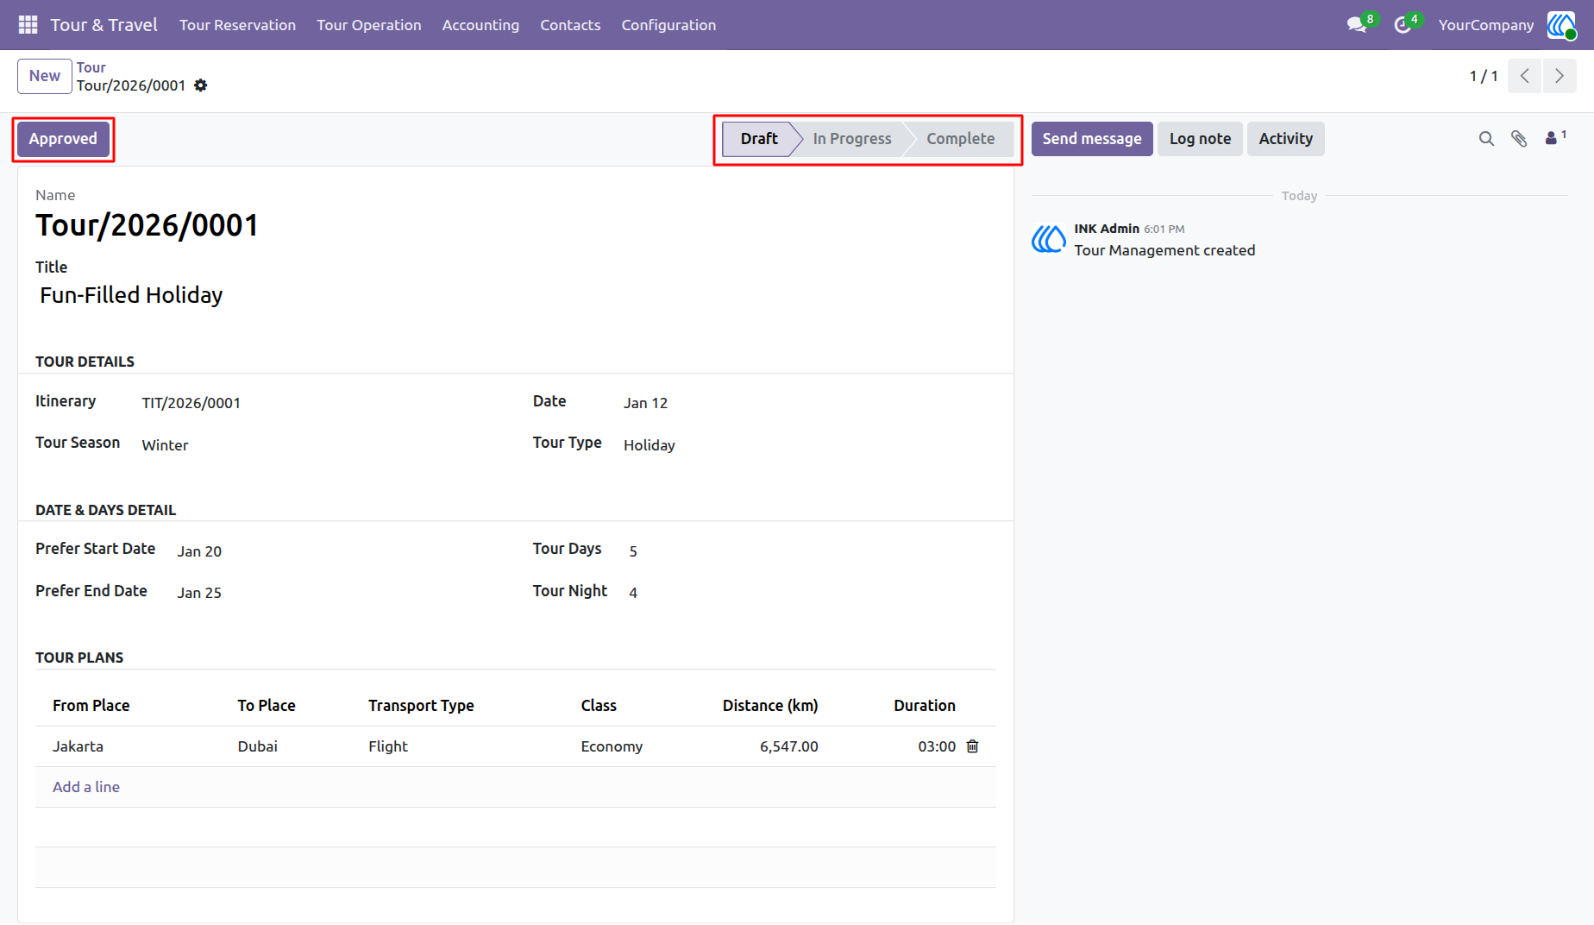Screen dimensions: 1594x925
Task: Set status to In Progress
Action: tap(852, 139)
